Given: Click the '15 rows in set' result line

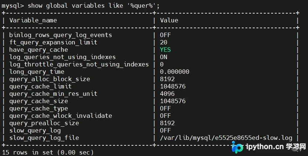Looking at the screenshot, I should point(48,152).
